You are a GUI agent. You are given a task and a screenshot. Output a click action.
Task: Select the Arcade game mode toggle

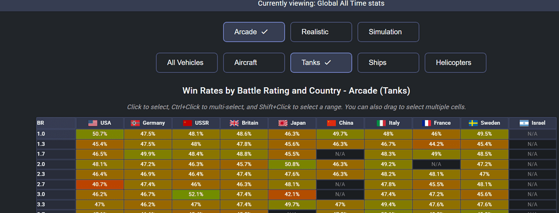pyautogui.click(x=254, y=32)
